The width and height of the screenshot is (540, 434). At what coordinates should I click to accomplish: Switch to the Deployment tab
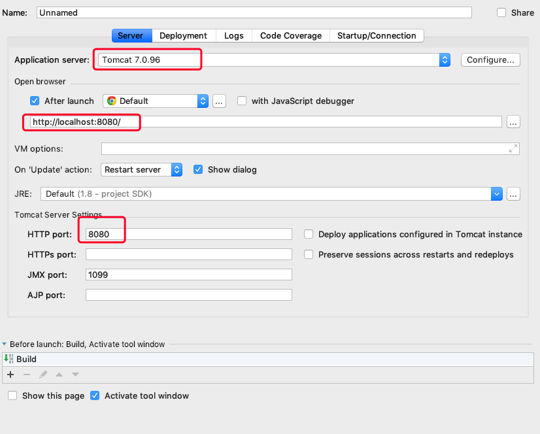click(183, 36)
